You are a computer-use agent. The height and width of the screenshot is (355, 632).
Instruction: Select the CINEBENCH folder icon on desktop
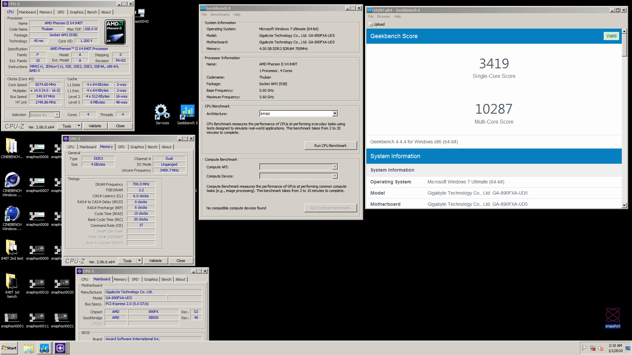click(12, 148)
